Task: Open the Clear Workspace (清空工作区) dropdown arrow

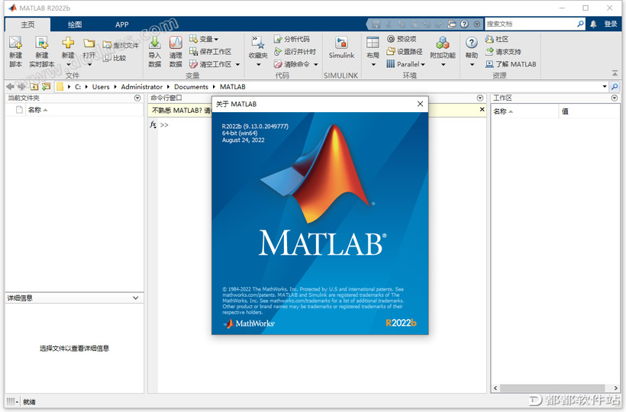Action: pos(237,64)
